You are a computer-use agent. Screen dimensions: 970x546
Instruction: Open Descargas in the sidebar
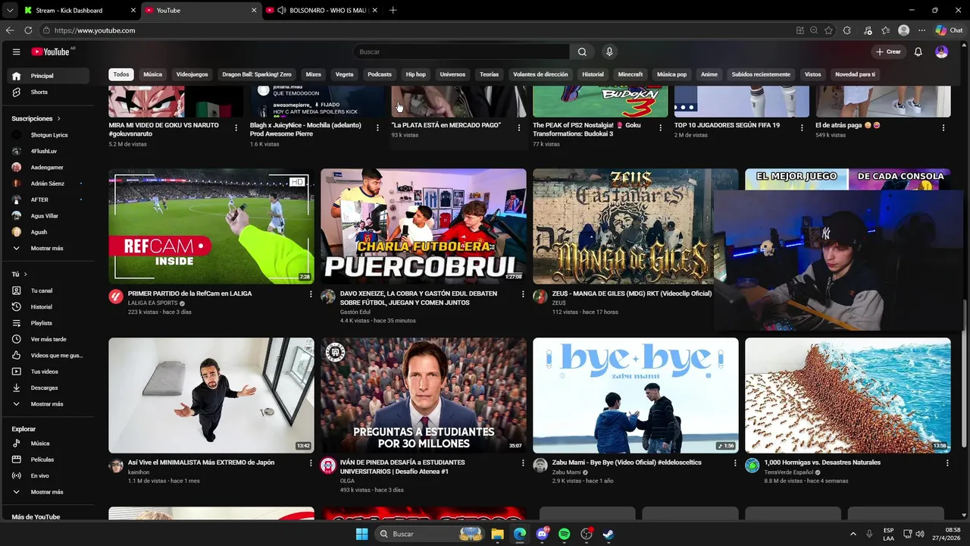pyautogui.click(x=48, y=388)
